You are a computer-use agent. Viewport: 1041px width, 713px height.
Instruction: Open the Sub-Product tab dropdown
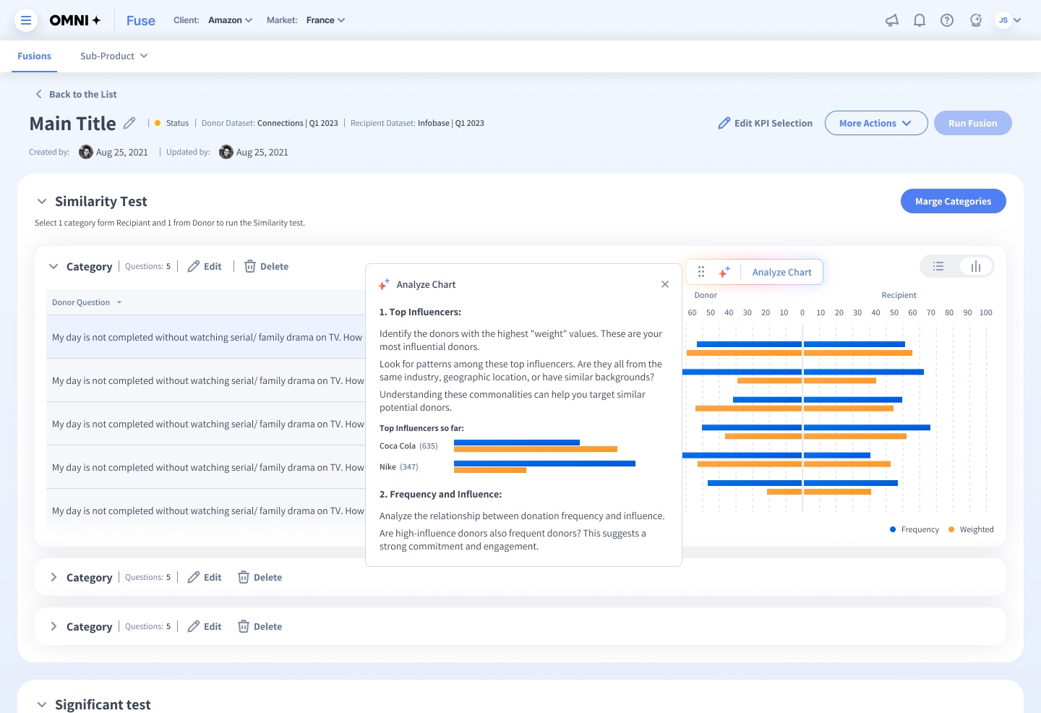pos(114,56)
